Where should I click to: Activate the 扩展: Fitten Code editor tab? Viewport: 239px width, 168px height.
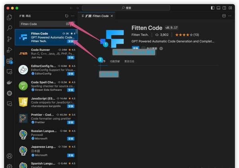pos(97,16)
